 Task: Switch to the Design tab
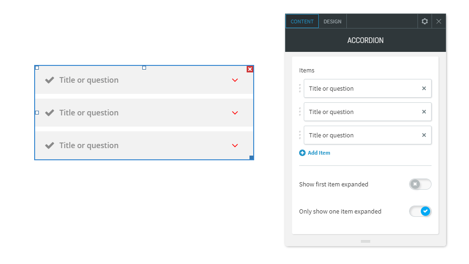(x=332, y=21)
